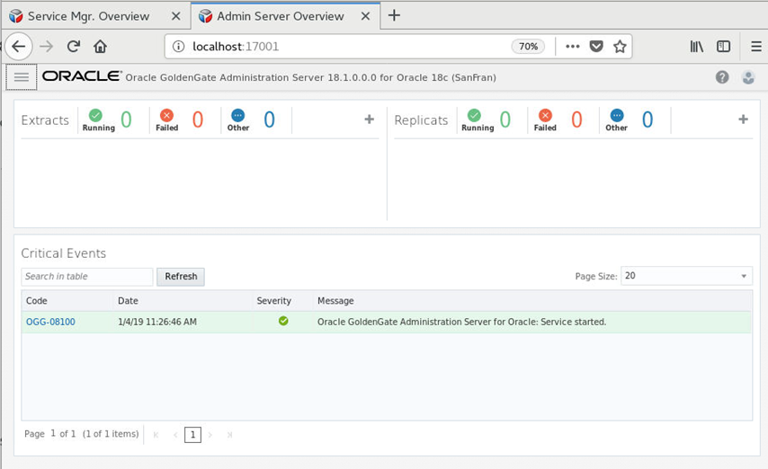768x469 pixels.
Task: Save page to Pocket
Action: [x=596, y=47]
